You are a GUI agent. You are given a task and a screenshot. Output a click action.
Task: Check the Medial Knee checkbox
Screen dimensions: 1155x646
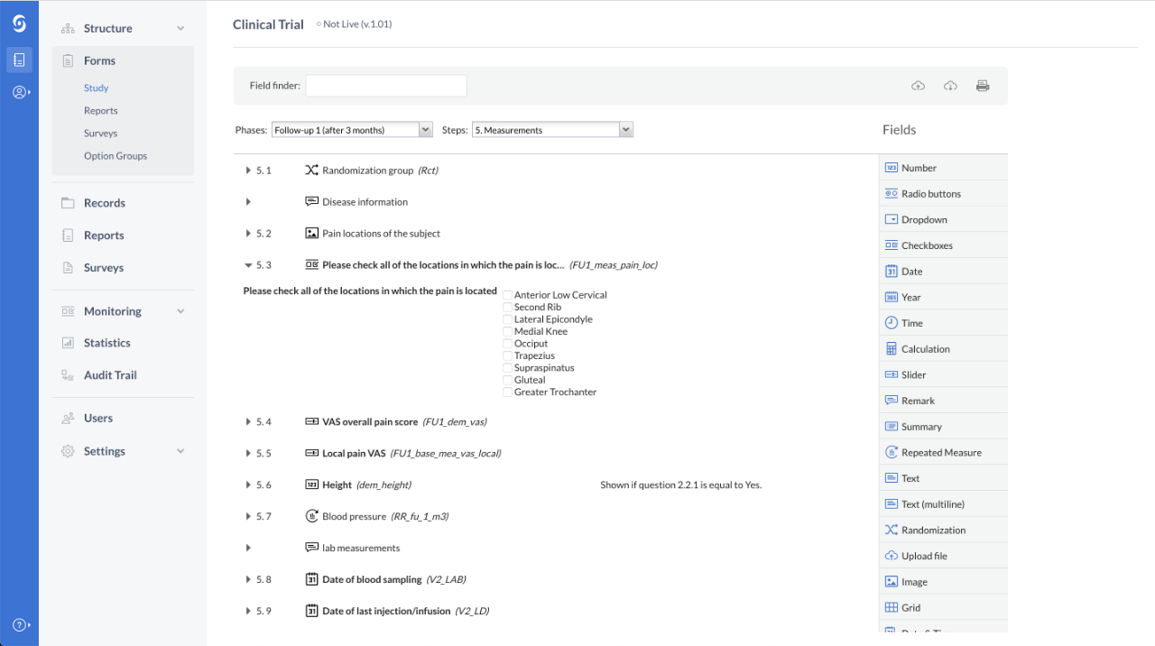click(507, 331)
